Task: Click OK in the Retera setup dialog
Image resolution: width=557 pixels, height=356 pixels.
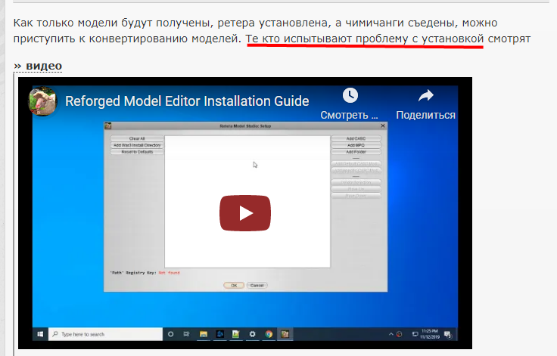Action: pyautogui.click(x=234, y=286)
